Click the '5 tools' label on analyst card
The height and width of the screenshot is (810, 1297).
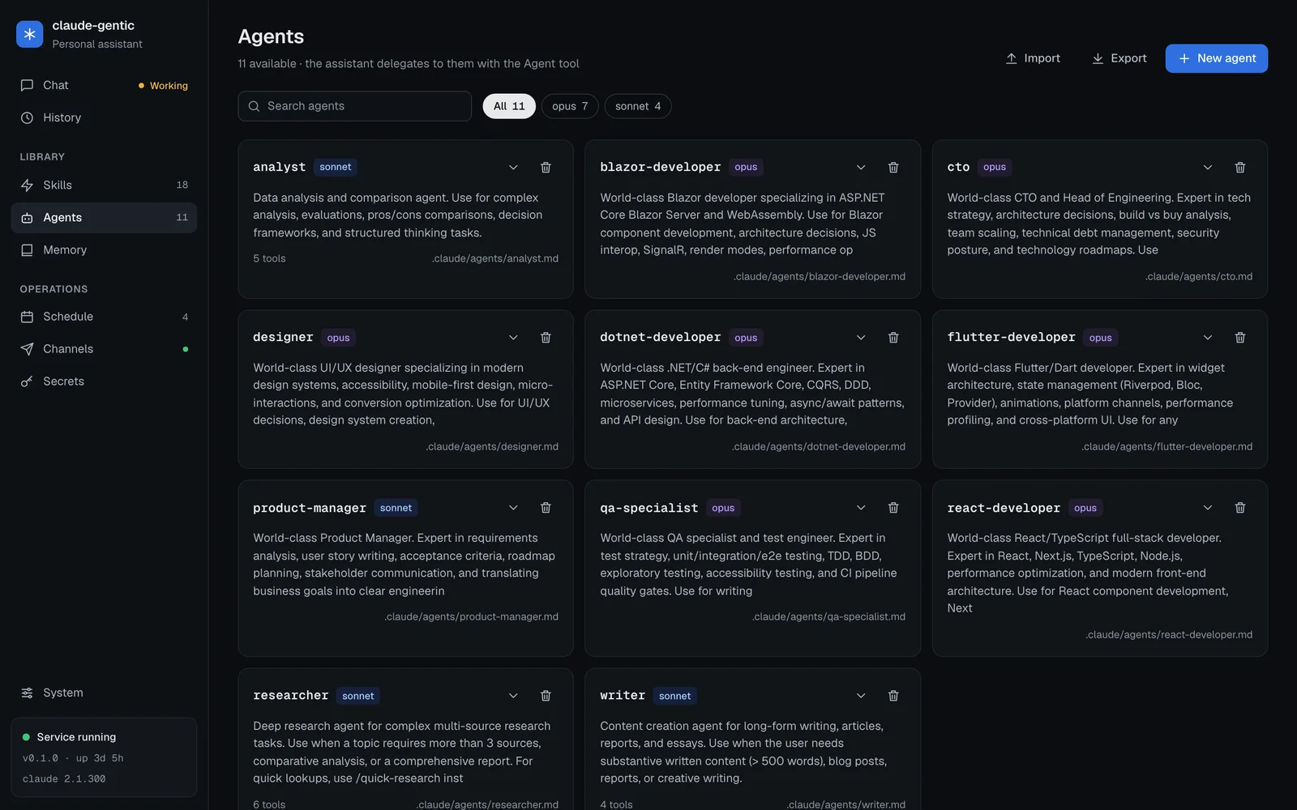tap(269, 259)
